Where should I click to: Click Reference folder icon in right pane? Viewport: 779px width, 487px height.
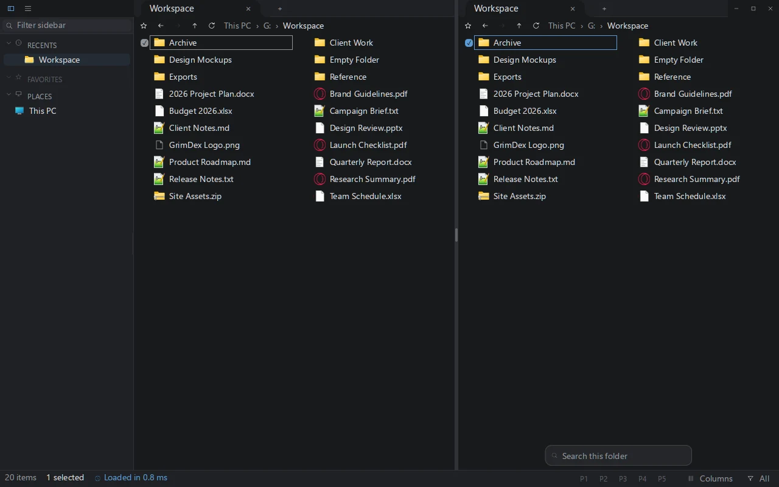644,77
